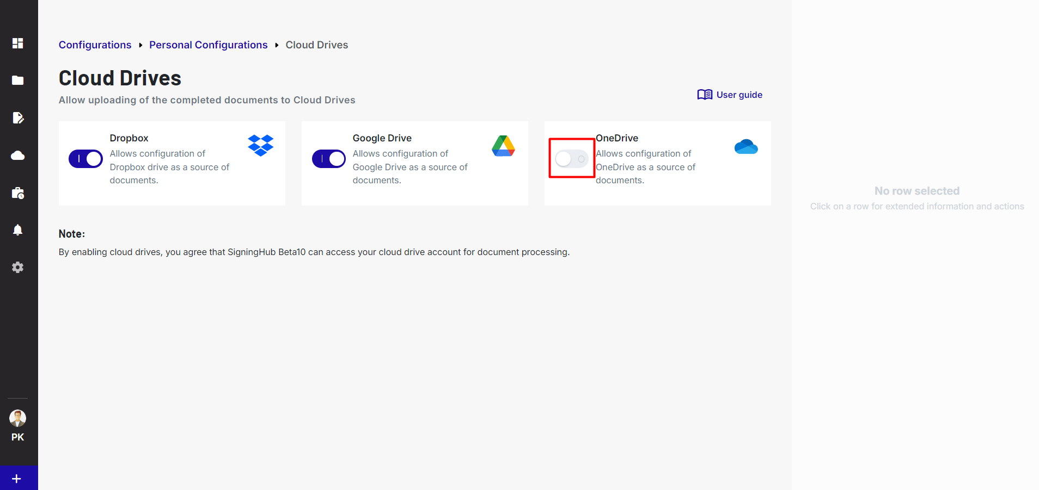
Task: Click the Dropbox description text
Action: coord(169,167)
